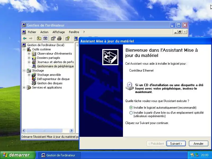Click the Services et applications icon
The image size is (212, 159).
tap(29, 87)
